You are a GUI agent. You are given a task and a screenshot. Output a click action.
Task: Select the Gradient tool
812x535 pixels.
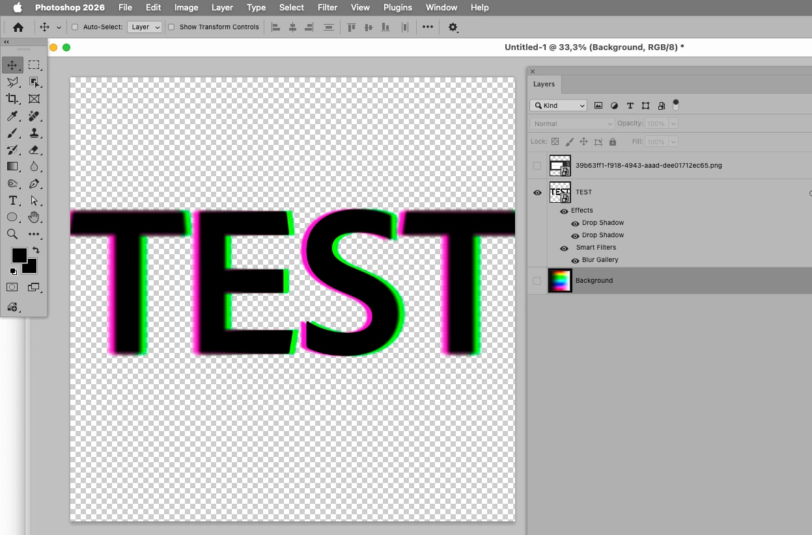12,166
